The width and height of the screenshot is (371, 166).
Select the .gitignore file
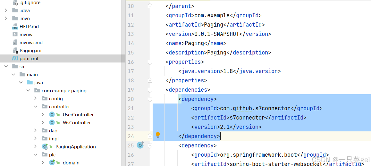click(30, 3)
